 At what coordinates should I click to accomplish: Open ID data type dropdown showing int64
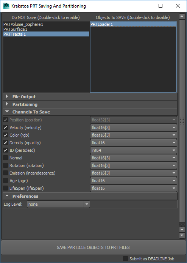pyautogui.click(x=134, y=150)
